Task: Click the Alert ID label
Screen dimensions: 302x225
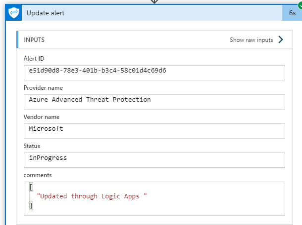Action: pyautogui.click(x=34, y=59)
